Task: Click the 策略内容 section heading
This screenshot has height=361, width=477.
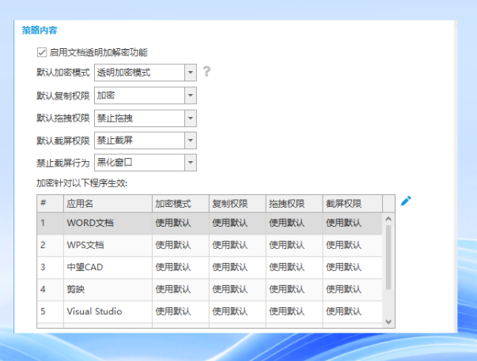Action: pos(40,30)
